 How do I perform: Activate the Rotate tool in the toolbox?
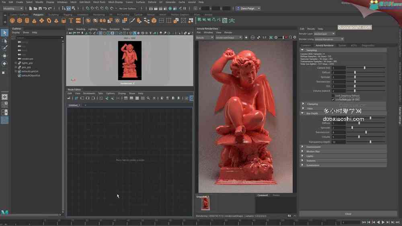click(4, 63)
